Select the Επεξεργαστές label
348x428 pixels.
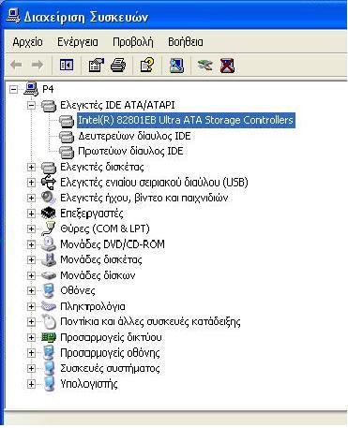point(92,214)
